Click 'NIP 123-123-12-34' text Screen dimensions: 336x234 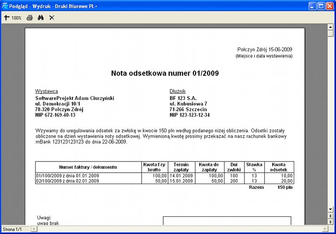tap(190, 115)
